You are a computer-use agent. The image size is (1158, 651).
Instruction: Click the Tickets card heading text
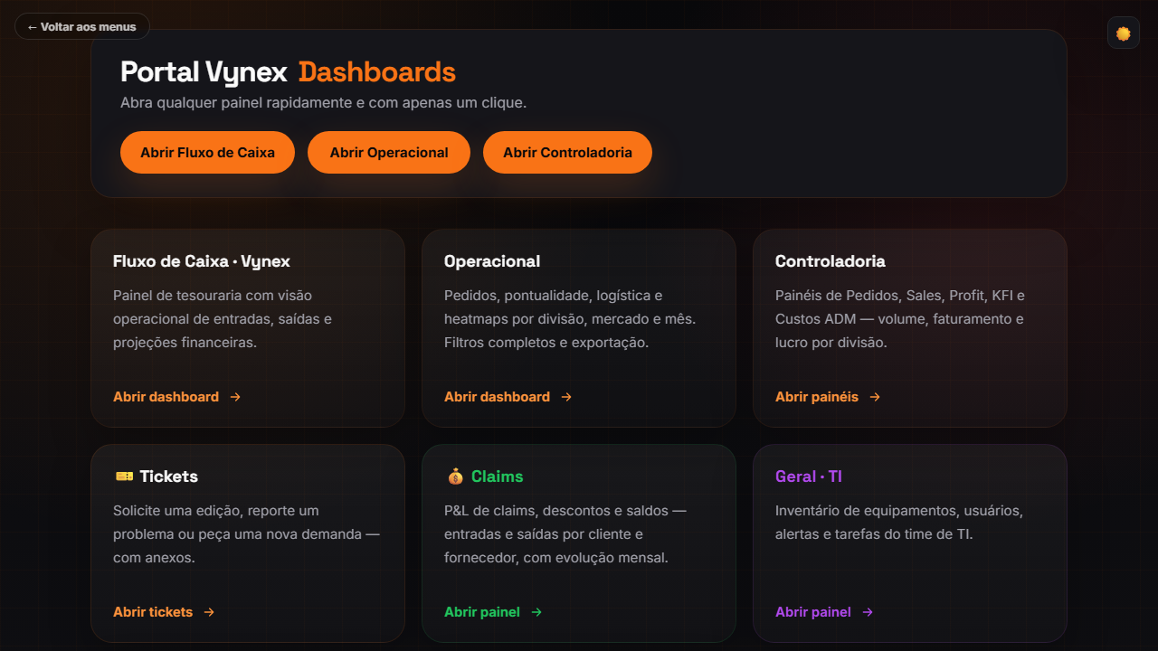tap(168, 476)
